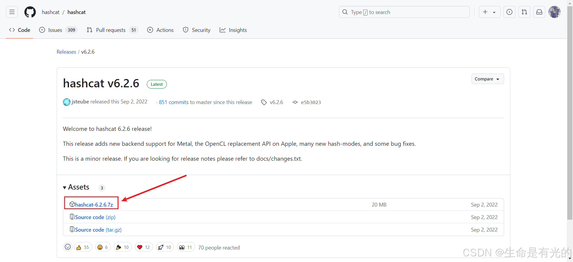Viewport: 573px width, 262px height.
Task: Open the jsteube author link
Action: (80, 102)
